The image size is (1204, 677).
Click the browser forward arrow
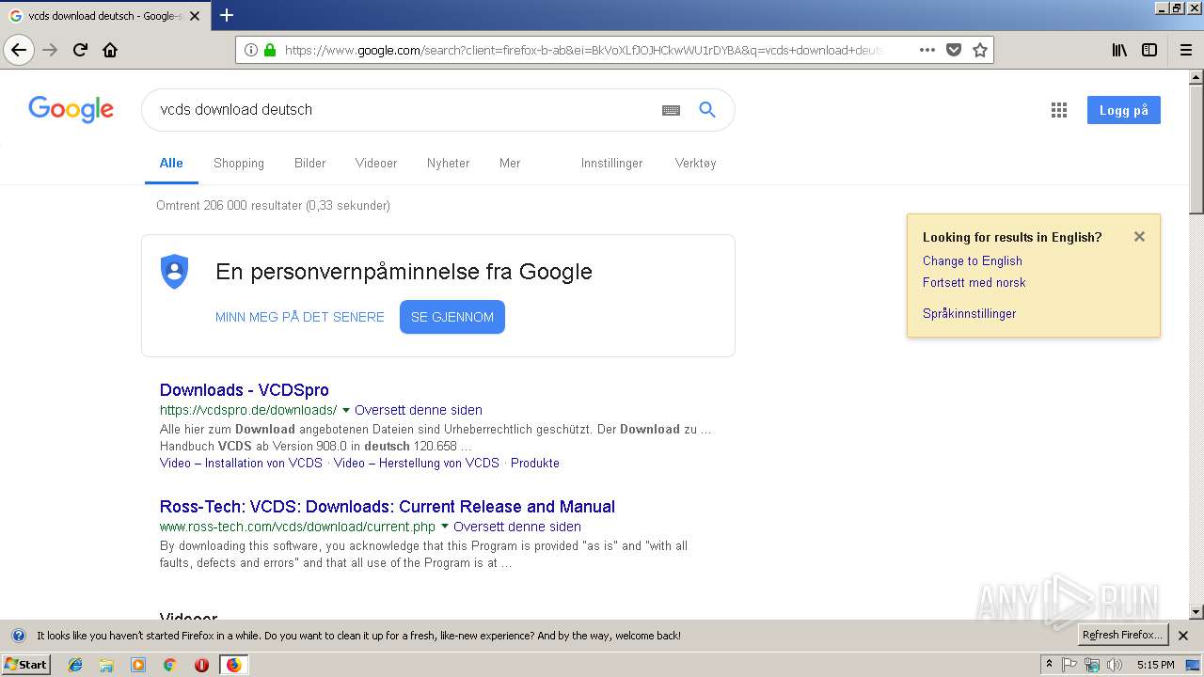coord(50,50)
